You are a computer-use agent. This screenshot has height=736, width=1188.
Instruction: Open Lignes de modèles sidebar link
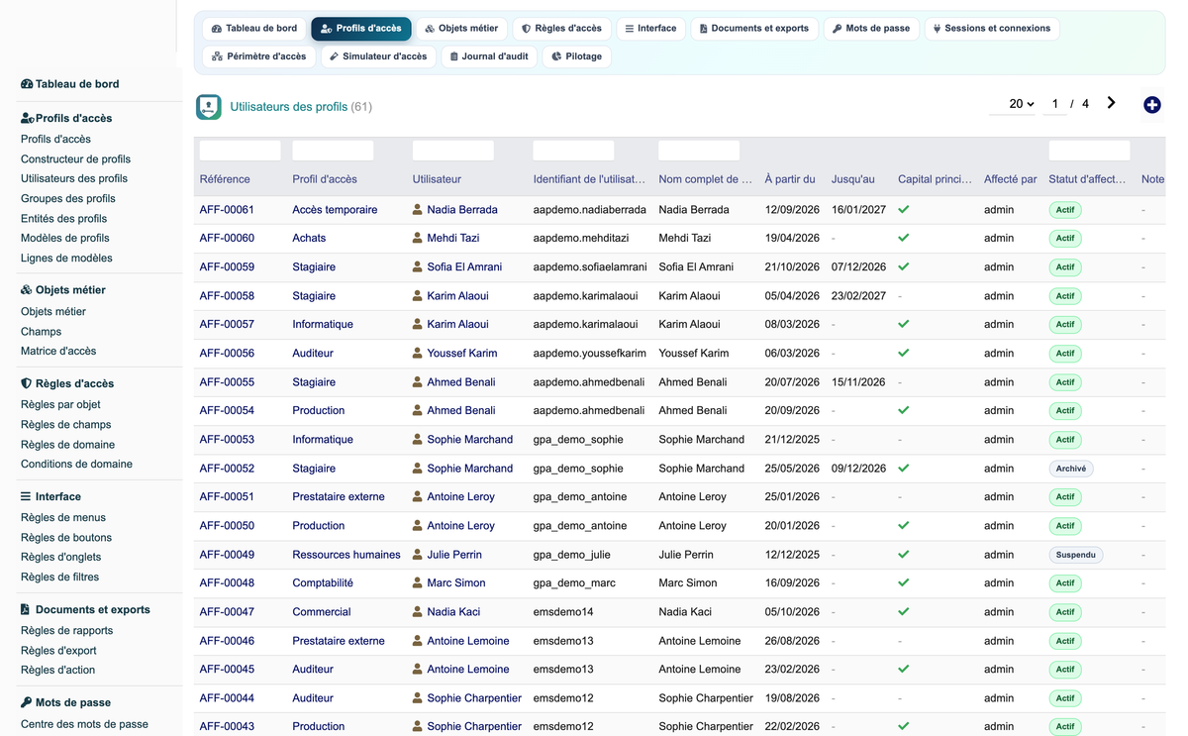(66, 258)
